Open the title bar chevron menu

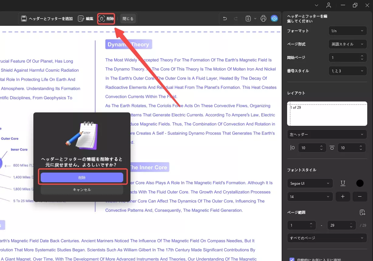point(317,5)
